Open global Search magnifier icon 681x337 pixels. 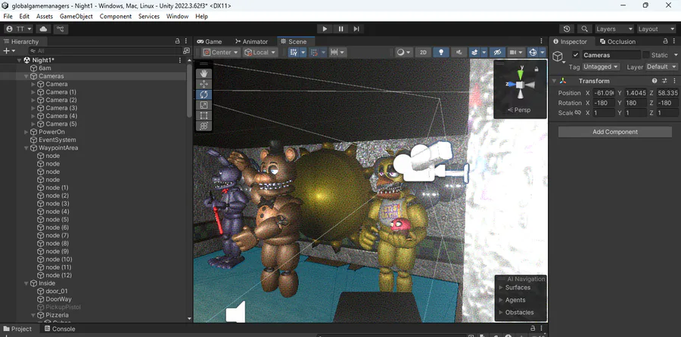tap(585, 29)
